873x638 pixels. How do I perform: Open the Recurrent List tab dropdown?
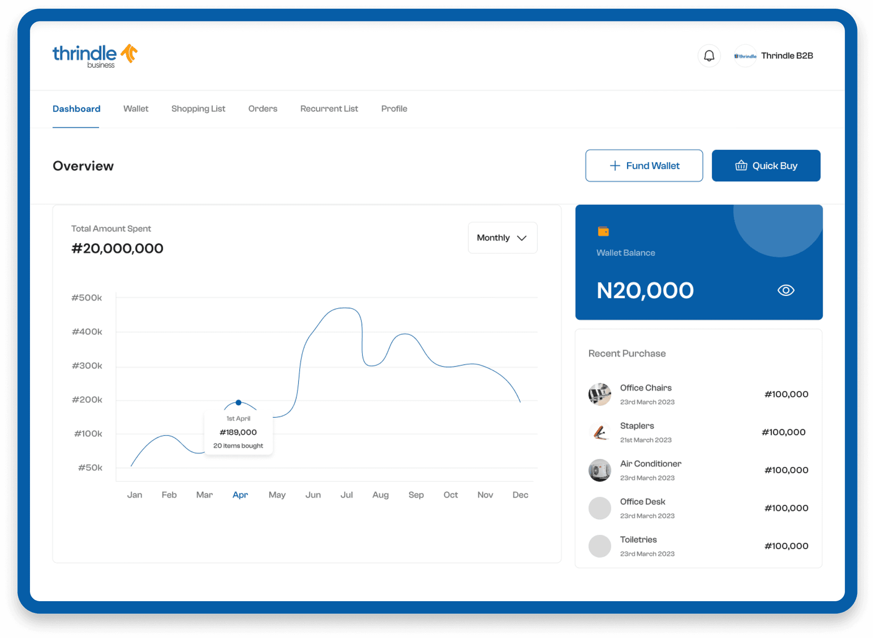coord(329,108)
